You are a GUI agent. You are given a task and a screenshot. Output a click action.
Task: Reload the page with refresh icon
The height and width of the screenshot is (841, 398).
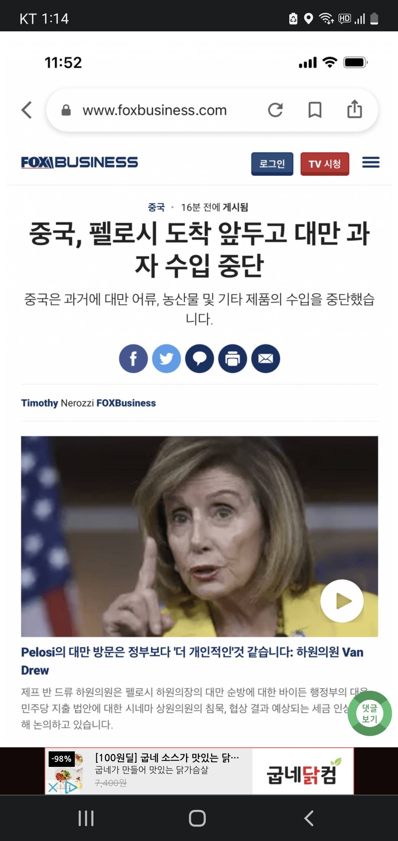pyautogui.click(x=275, y=110)
